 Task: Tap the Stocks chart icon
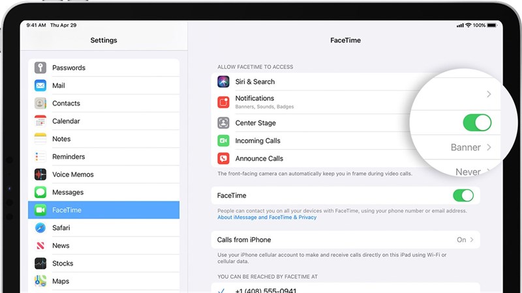click(x=40, y=263)
